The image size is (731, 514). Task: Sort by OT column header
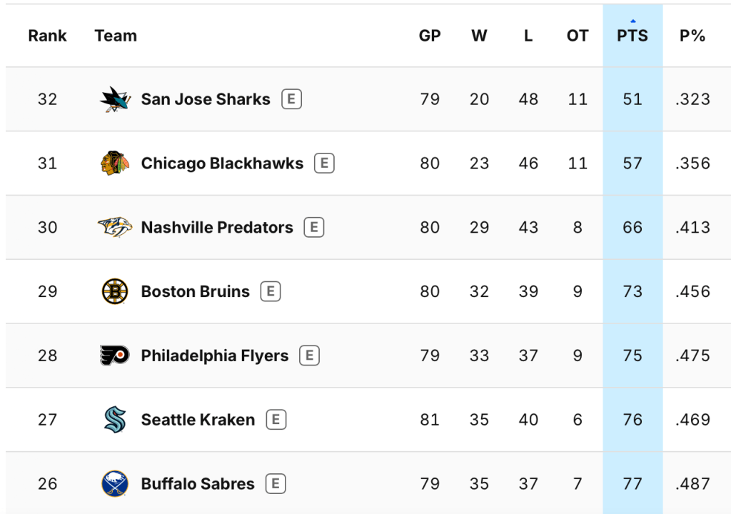578,36
